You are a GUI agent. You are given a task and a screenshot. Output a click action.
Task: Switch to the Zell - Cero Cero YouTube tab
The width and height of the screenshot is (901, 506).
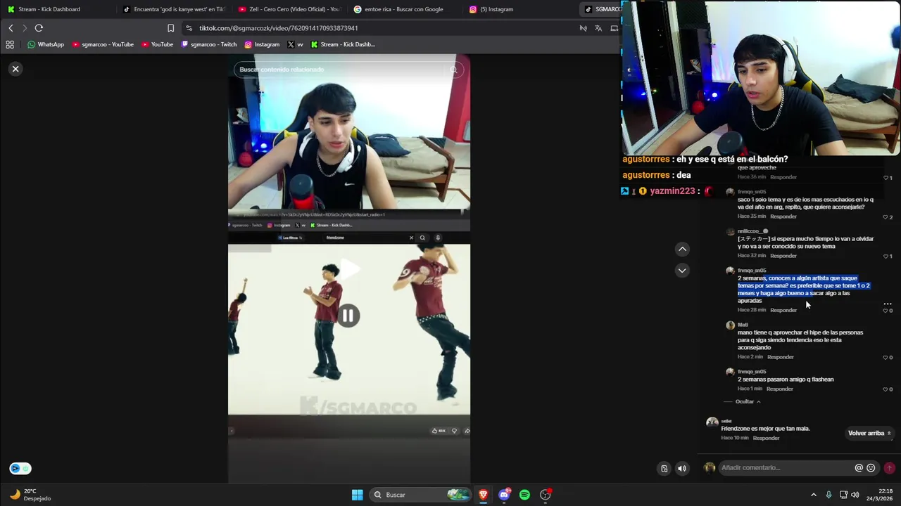pyautogui.click(x=289, y=9)
